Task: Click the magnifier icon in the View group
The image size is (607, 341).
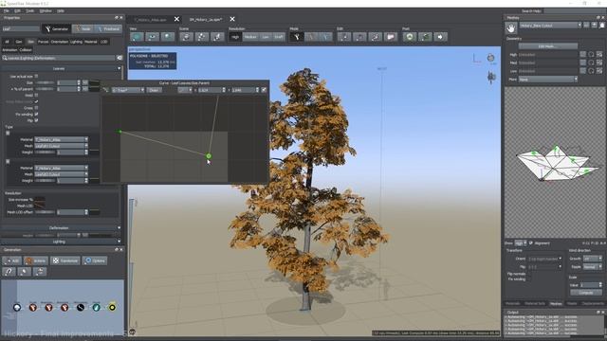Action: point(168,37)
